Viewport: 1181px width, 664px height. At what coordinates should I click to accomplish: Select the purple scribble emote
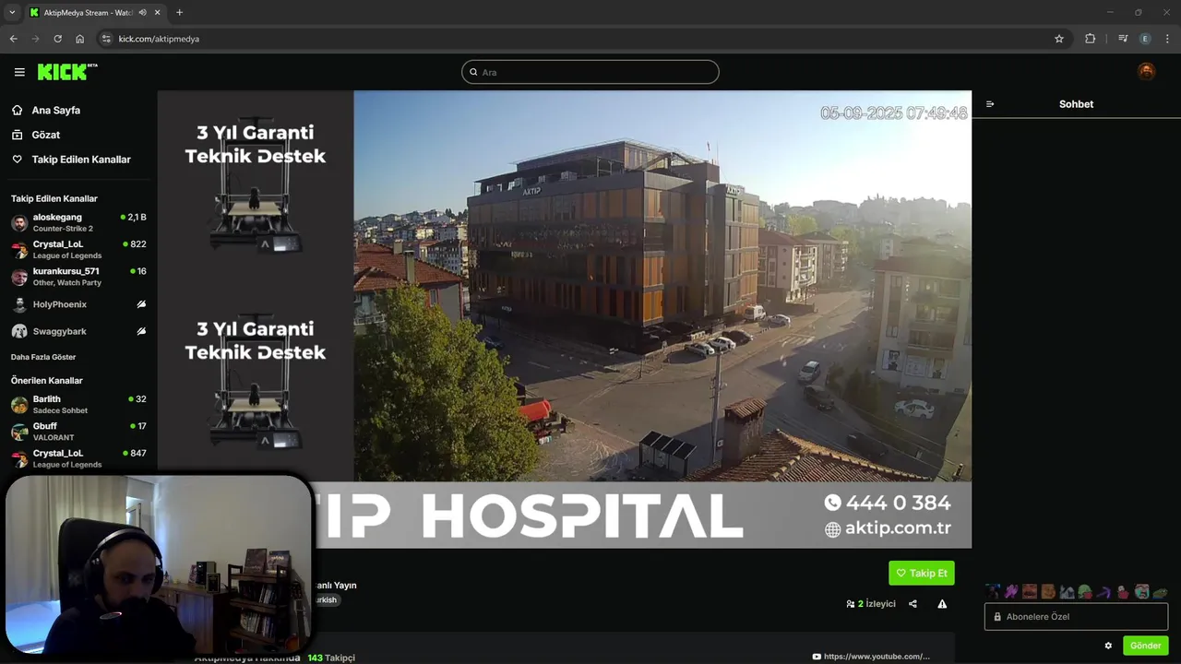pyautogui.click(x=1011, y=591)
